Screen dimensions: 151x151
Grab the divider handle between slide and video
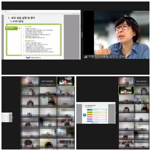point(82,35)
